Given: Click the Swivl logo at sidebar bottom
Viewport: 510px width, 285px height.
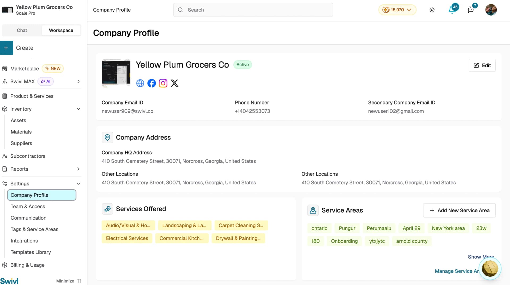Looking at the screenshot, I should click(9, 281).
